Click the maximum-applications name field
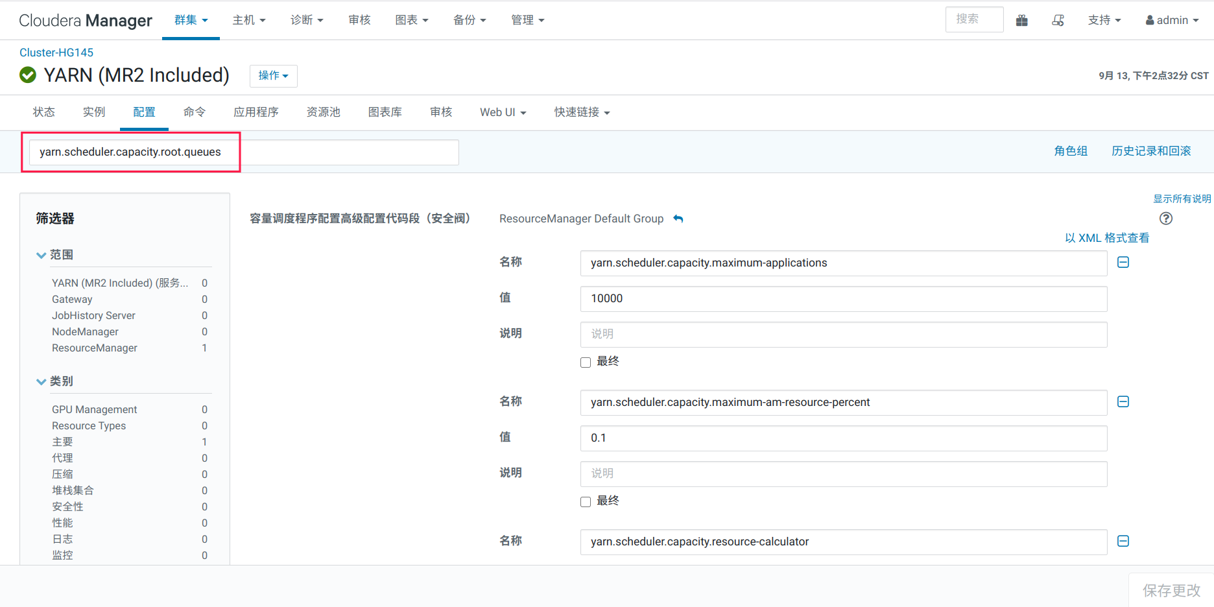Viewport: 1214px width, 607px height. tap(844, 263)
